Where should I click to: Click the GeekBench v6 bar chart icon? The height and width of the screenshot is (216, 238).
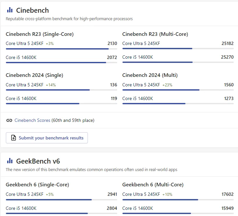(x=10, y=161)
